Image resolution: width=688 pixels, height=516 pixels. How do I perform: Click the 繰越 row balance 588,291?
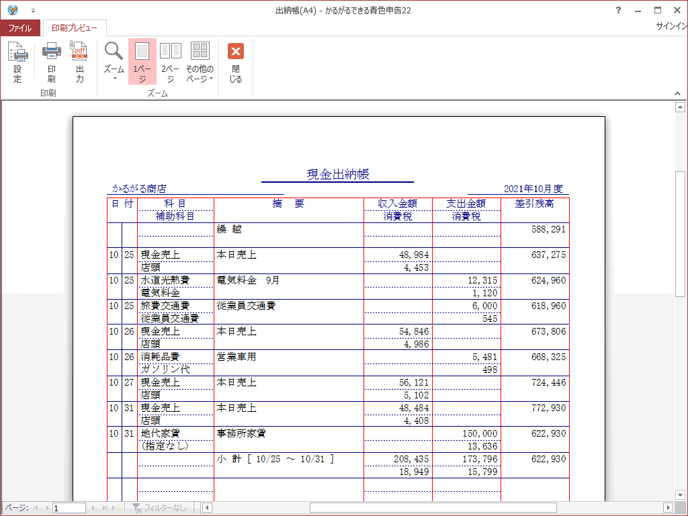[548, 229]
